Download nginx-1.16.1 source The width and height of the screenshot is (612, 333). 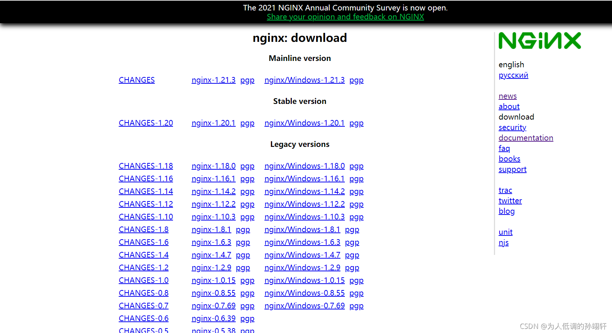click(x=214, y=179)
